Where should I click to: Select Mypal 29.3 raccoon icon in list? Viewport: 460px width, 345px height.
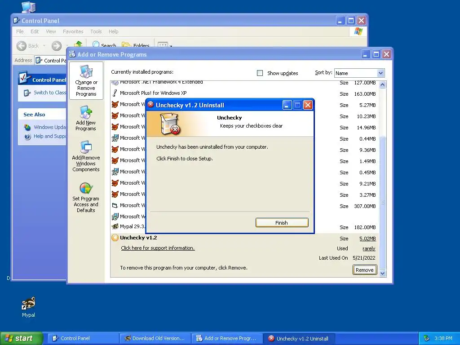coord(115,226)
